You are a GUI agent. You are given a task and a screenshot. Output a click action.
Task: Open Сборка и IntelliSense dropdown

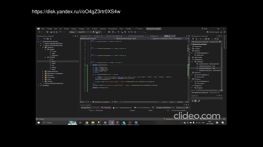165,108
